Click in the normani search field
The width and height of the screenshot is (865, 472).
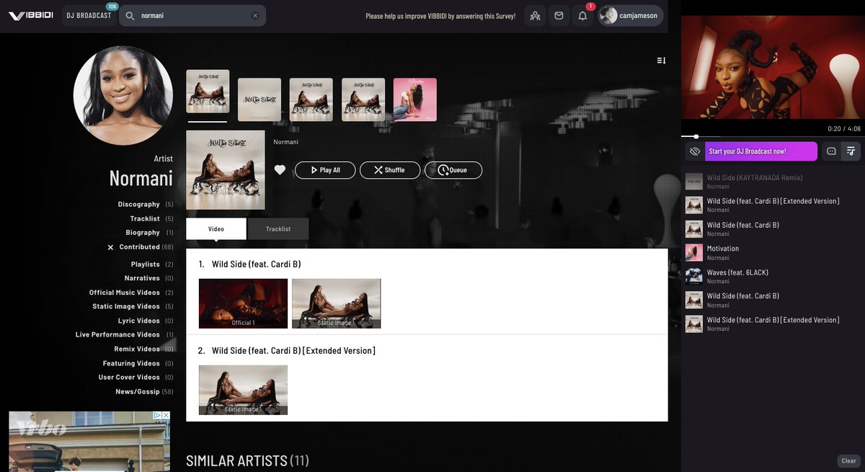point(193,15)
